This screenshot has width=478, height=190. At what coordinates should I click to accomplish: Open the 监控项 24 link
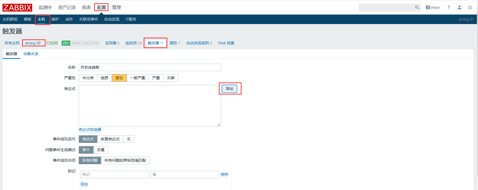(x=134, y=43)
